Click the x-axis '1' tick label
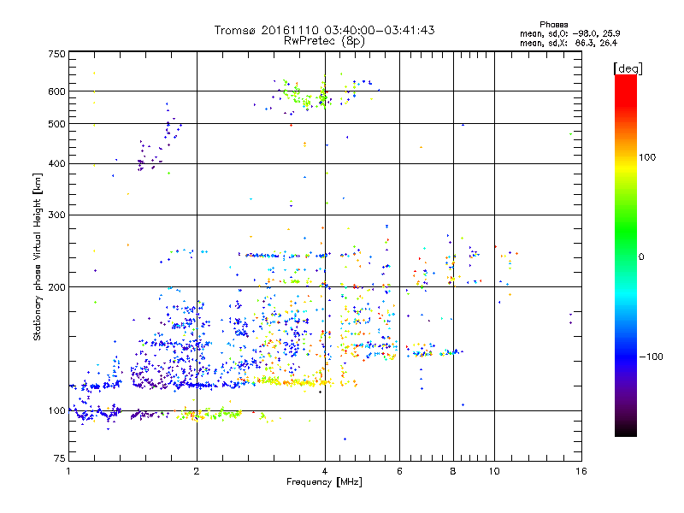This screenshot has height=513, width=684. click(x=68, y=471)
